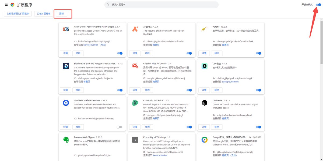Viewport: 323px width, 161px height.
Task: Click the Pack extension button
Action: [44, 14]
